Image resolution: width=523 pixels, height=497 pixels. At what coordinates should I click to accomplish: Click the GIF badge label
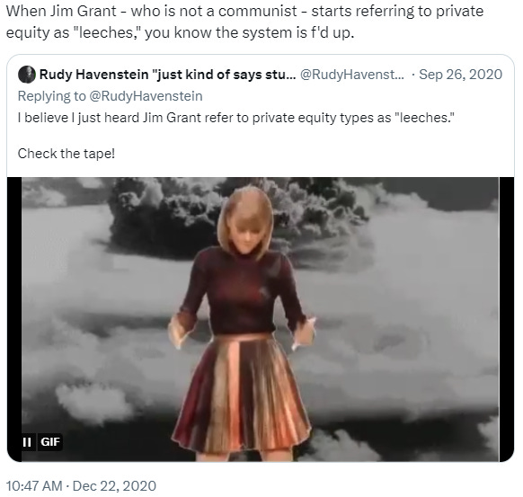50,442
